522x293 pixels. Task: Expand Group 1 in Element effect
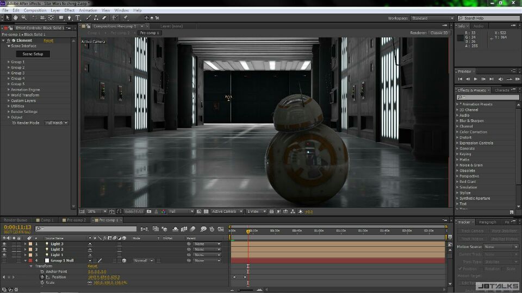point(9,62)
